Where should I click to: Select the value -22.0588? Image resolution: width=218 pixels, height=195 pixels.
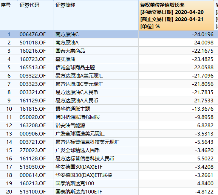point(203,68)
